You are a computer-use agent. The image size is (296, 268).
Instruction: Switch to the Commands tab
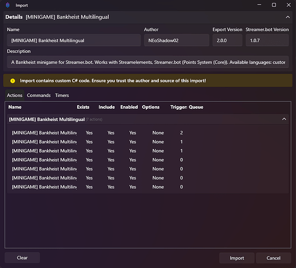click(x=39, y=95)
